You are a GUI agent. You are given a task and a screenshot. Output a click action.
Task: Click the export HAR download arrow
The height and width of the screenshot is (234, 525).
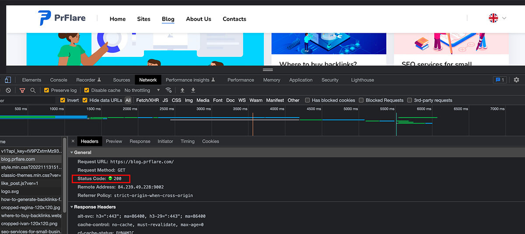(193, 91)
